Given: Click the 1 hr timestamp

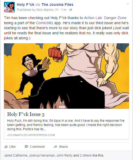Looking at the screenshot, I should [64, 10].
